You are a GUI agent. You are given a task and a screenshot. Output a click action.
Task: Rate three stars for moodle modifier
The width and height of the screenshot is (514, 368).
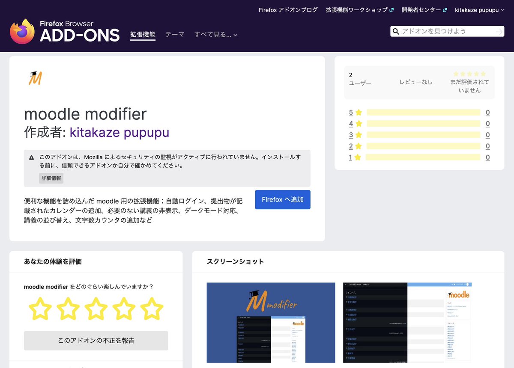pyautogui.click(x=96, y=309)
